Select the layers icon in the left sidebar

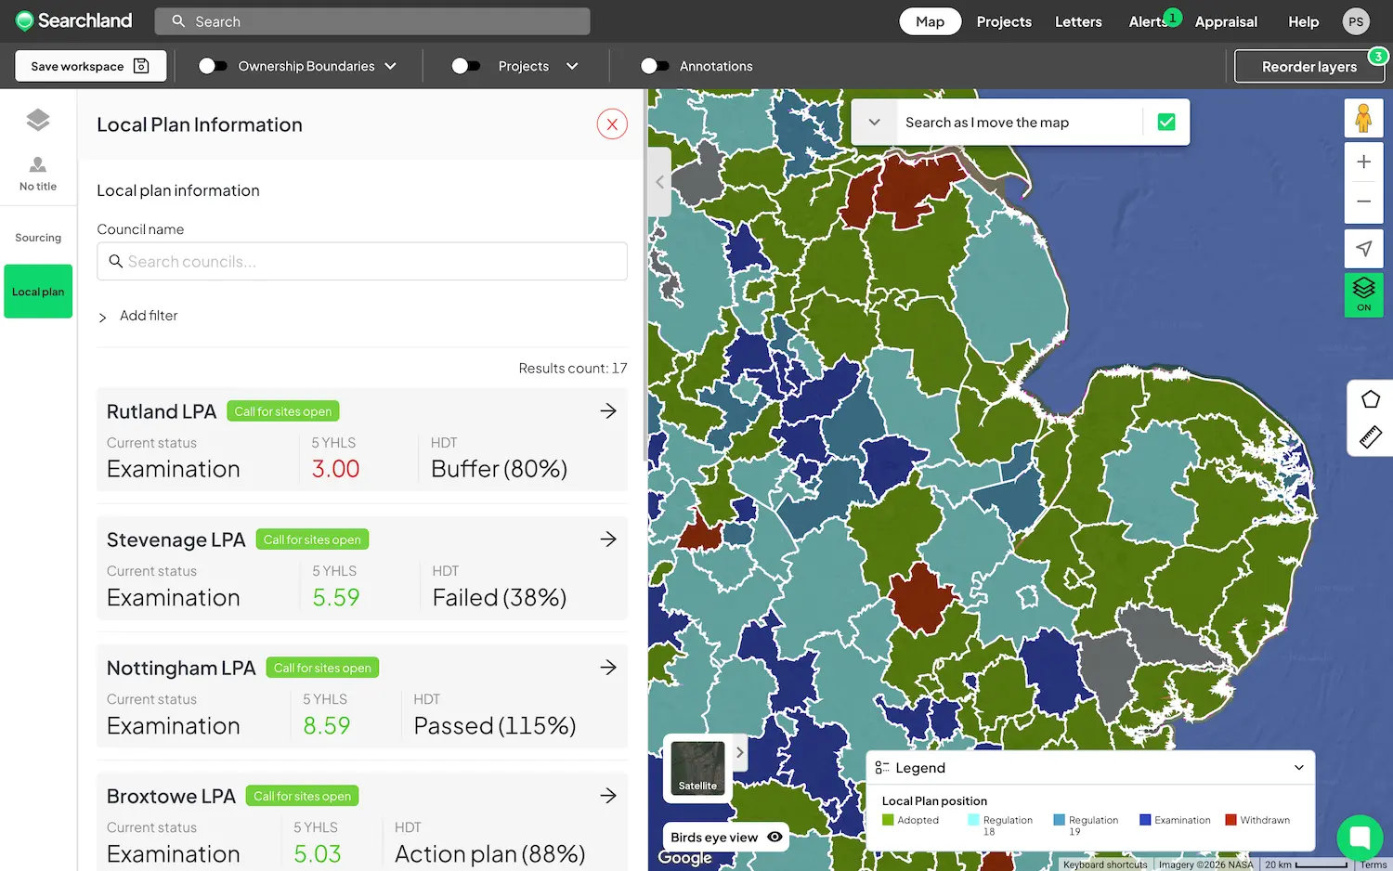[x=37, y=120]
